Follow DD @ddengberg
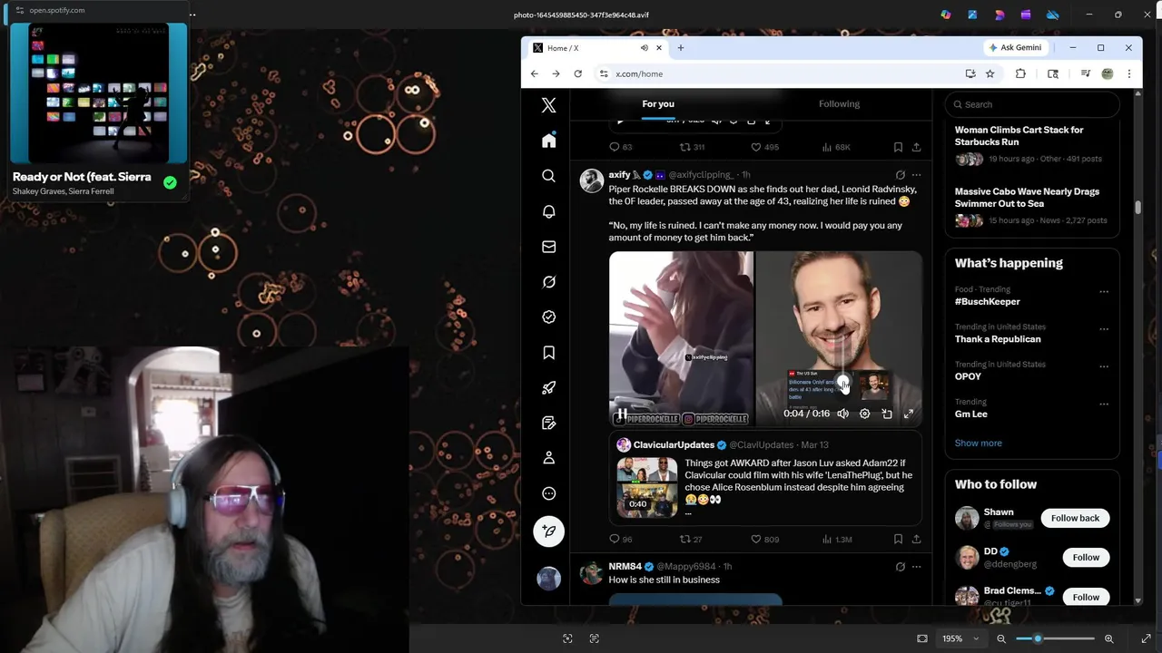 click(1086, 558)
